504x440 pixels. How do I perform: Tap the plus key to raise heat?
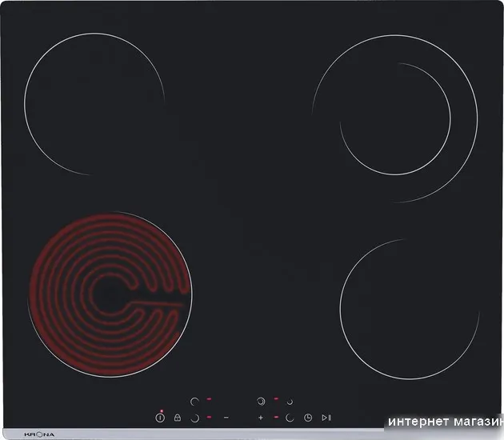coord(261,418)
